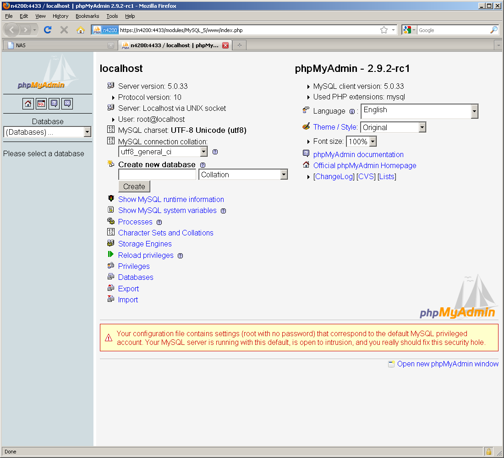Open the Databases link
The height and width of the screenshot is (458, 504).
pyautogui.click(x=136, y=277)
